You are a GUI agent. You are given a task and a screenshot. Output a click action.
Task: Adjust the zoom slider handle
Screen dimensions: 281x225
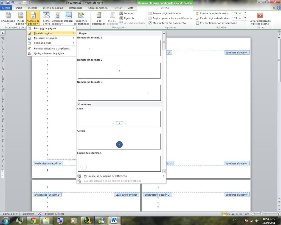point(261,214)
